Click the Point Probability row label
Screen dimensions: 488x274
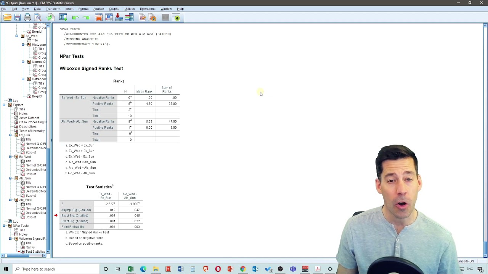[73, 227]
